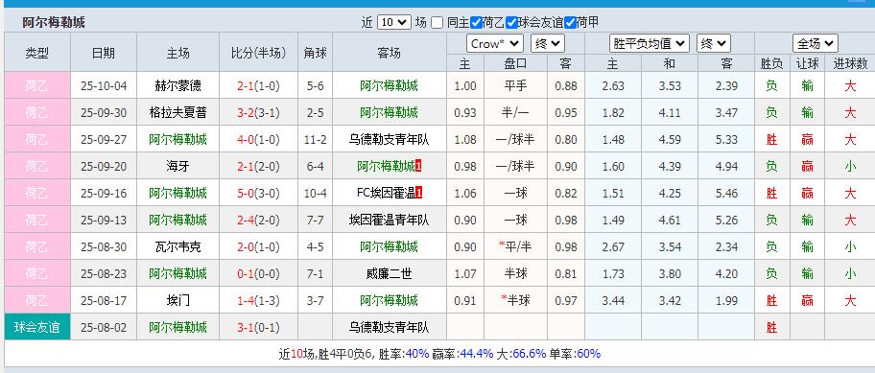Click the 进球数 column header

coord(849,63)
